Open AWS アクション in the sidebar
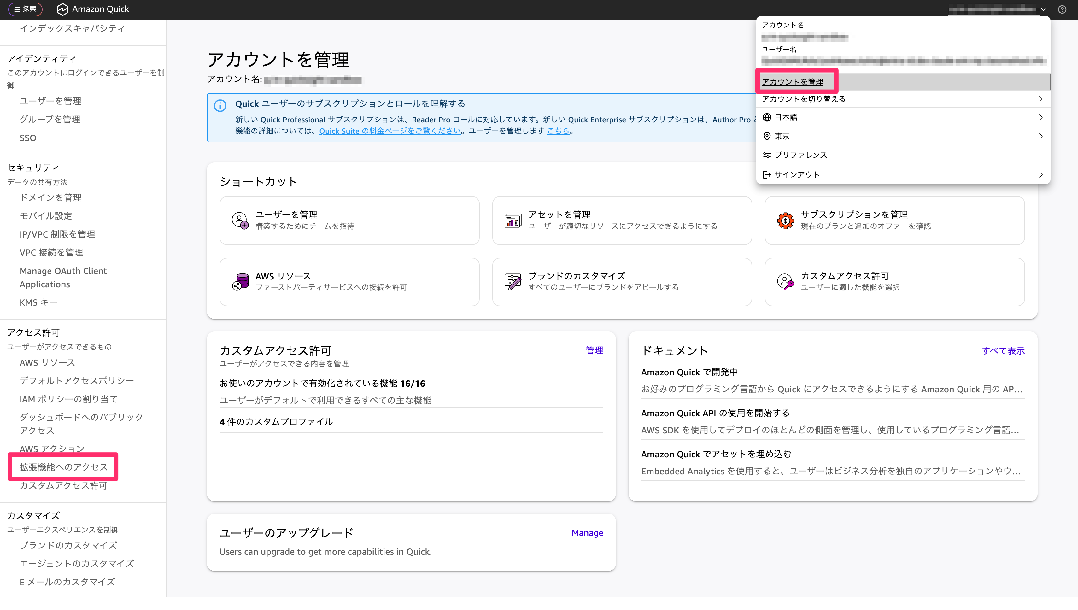 52,449
